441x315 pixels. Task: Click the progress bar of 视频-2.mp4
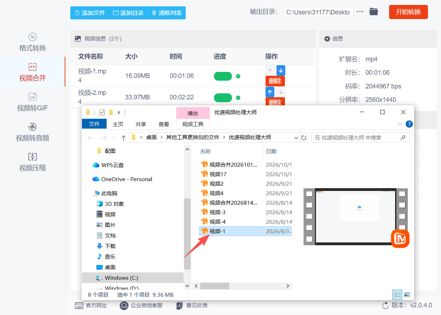coord(223,98)
